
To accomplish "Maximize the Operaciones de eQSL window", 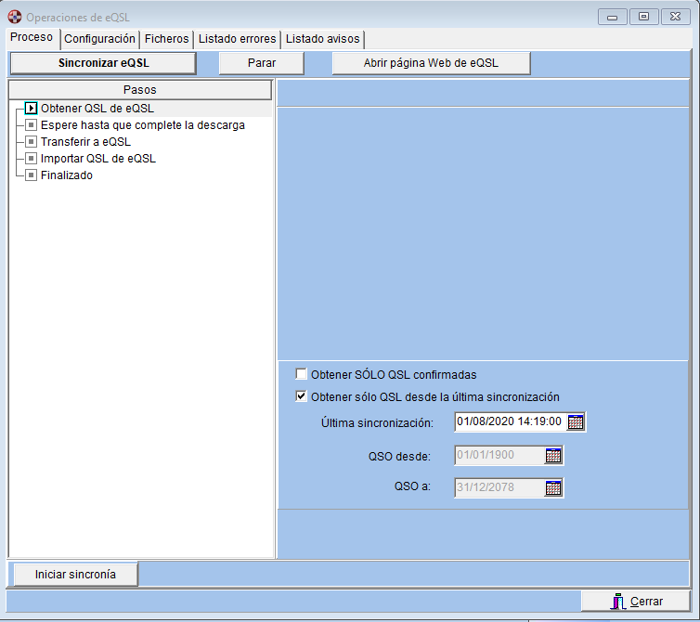I will (x=643, y=17).
